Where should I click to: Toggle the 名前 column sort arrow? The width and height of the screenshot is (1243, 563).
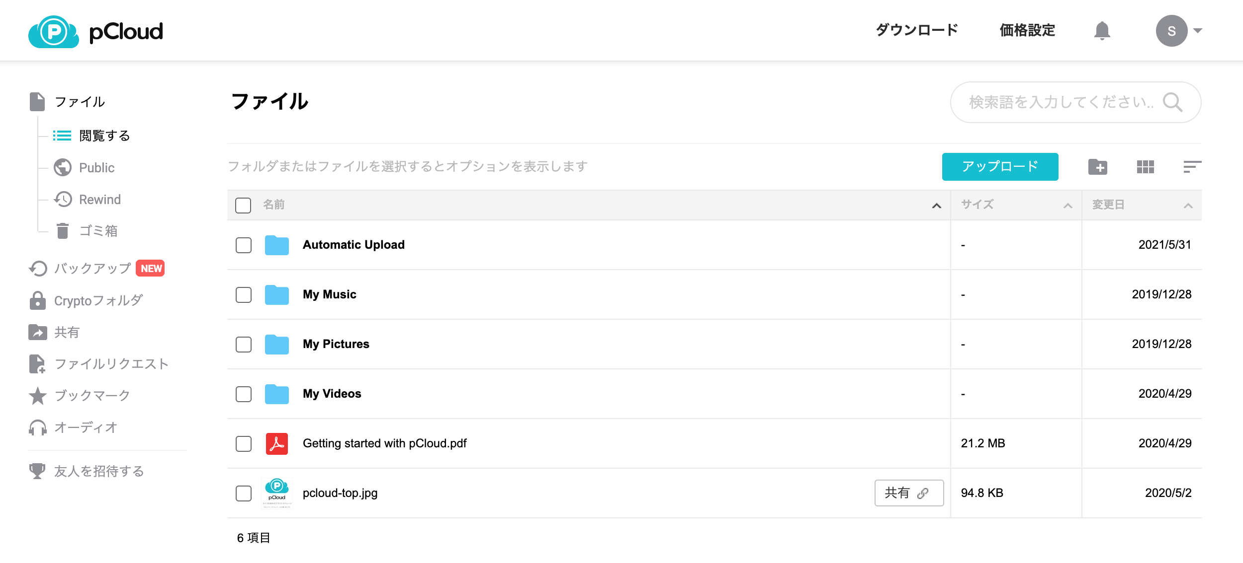[936, 206]
